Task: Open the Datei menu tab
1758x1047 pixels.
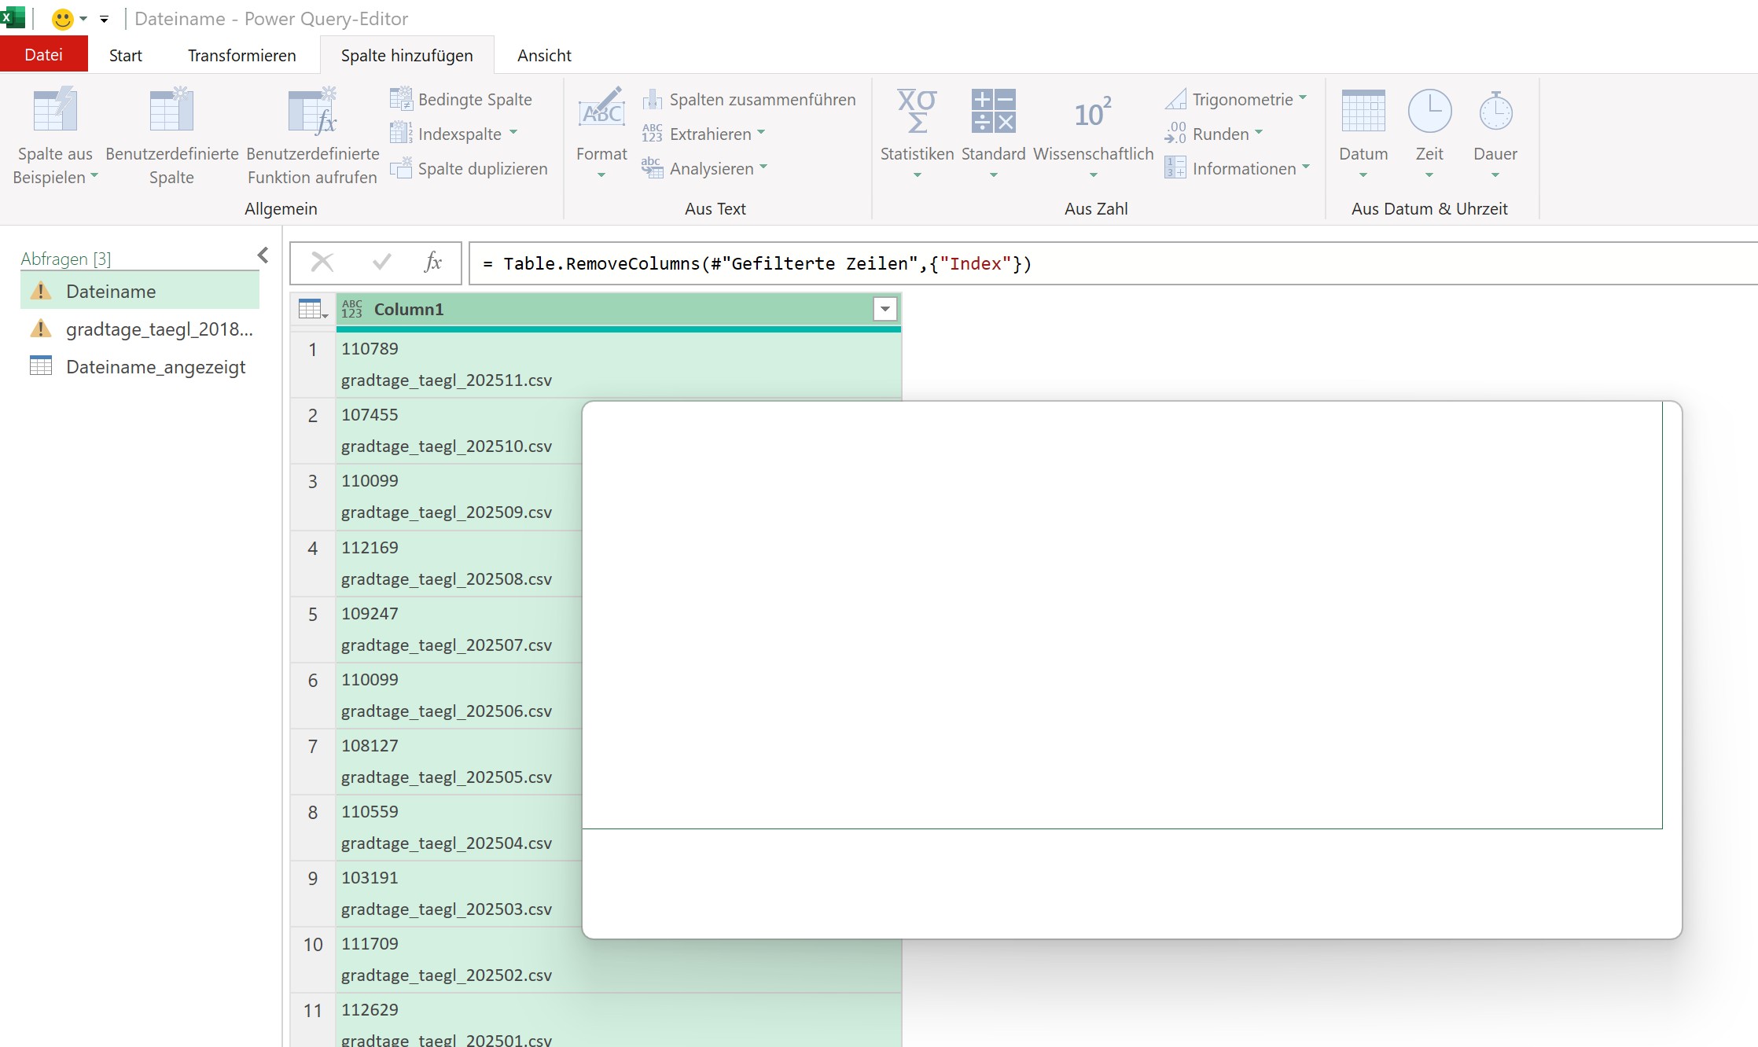Action: [43, 55]
